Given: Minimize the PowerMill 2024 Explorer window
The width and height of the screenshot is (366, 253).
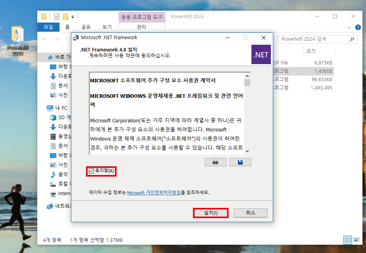Looking at the screenshot, I should click(x=317, y=16).
